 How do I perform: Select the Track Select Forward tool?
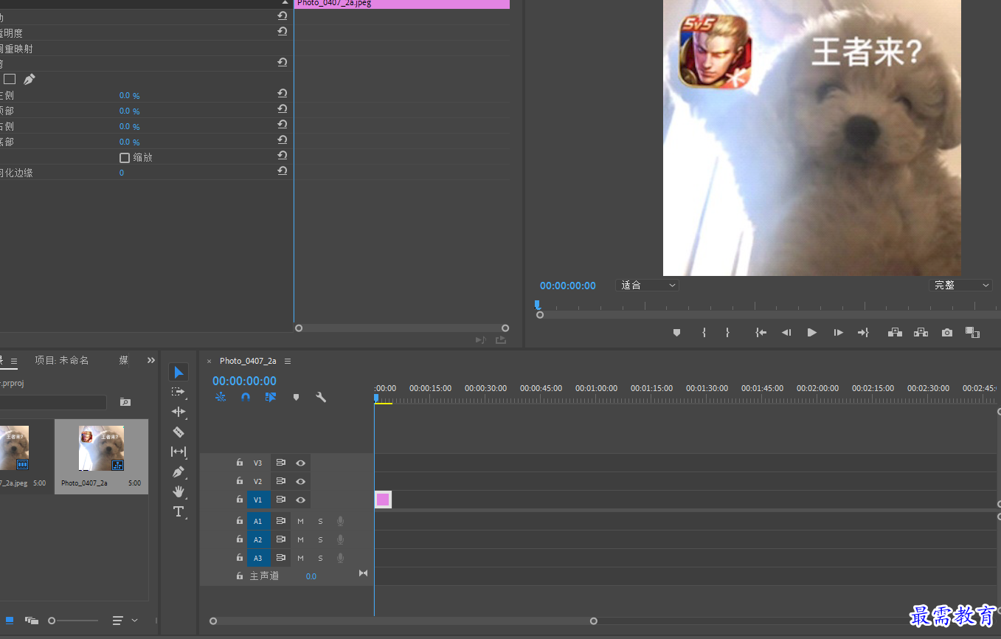(x=179, y=392)
